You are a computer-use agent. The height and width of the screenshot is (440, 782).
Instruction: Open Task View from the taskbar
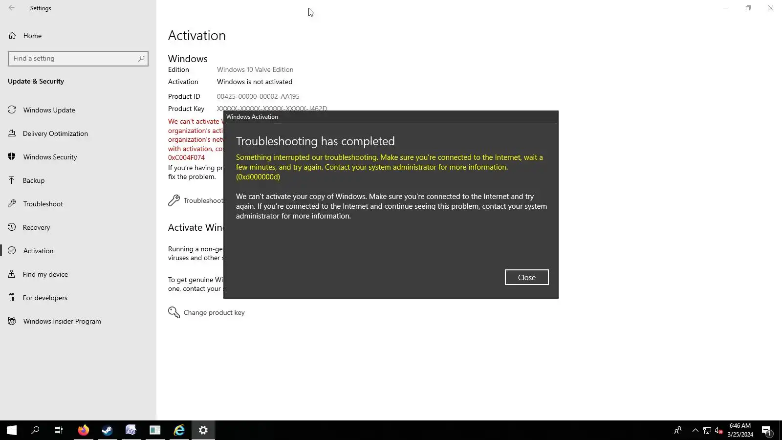pyautogui.click(x=59, y=430)
